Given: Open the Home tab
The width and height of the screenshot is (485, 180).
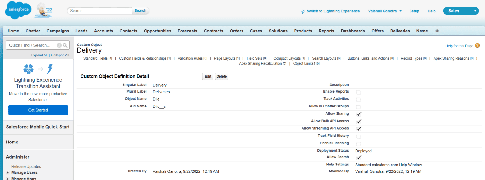Looking at the screenshot, I should click(13, 31).
